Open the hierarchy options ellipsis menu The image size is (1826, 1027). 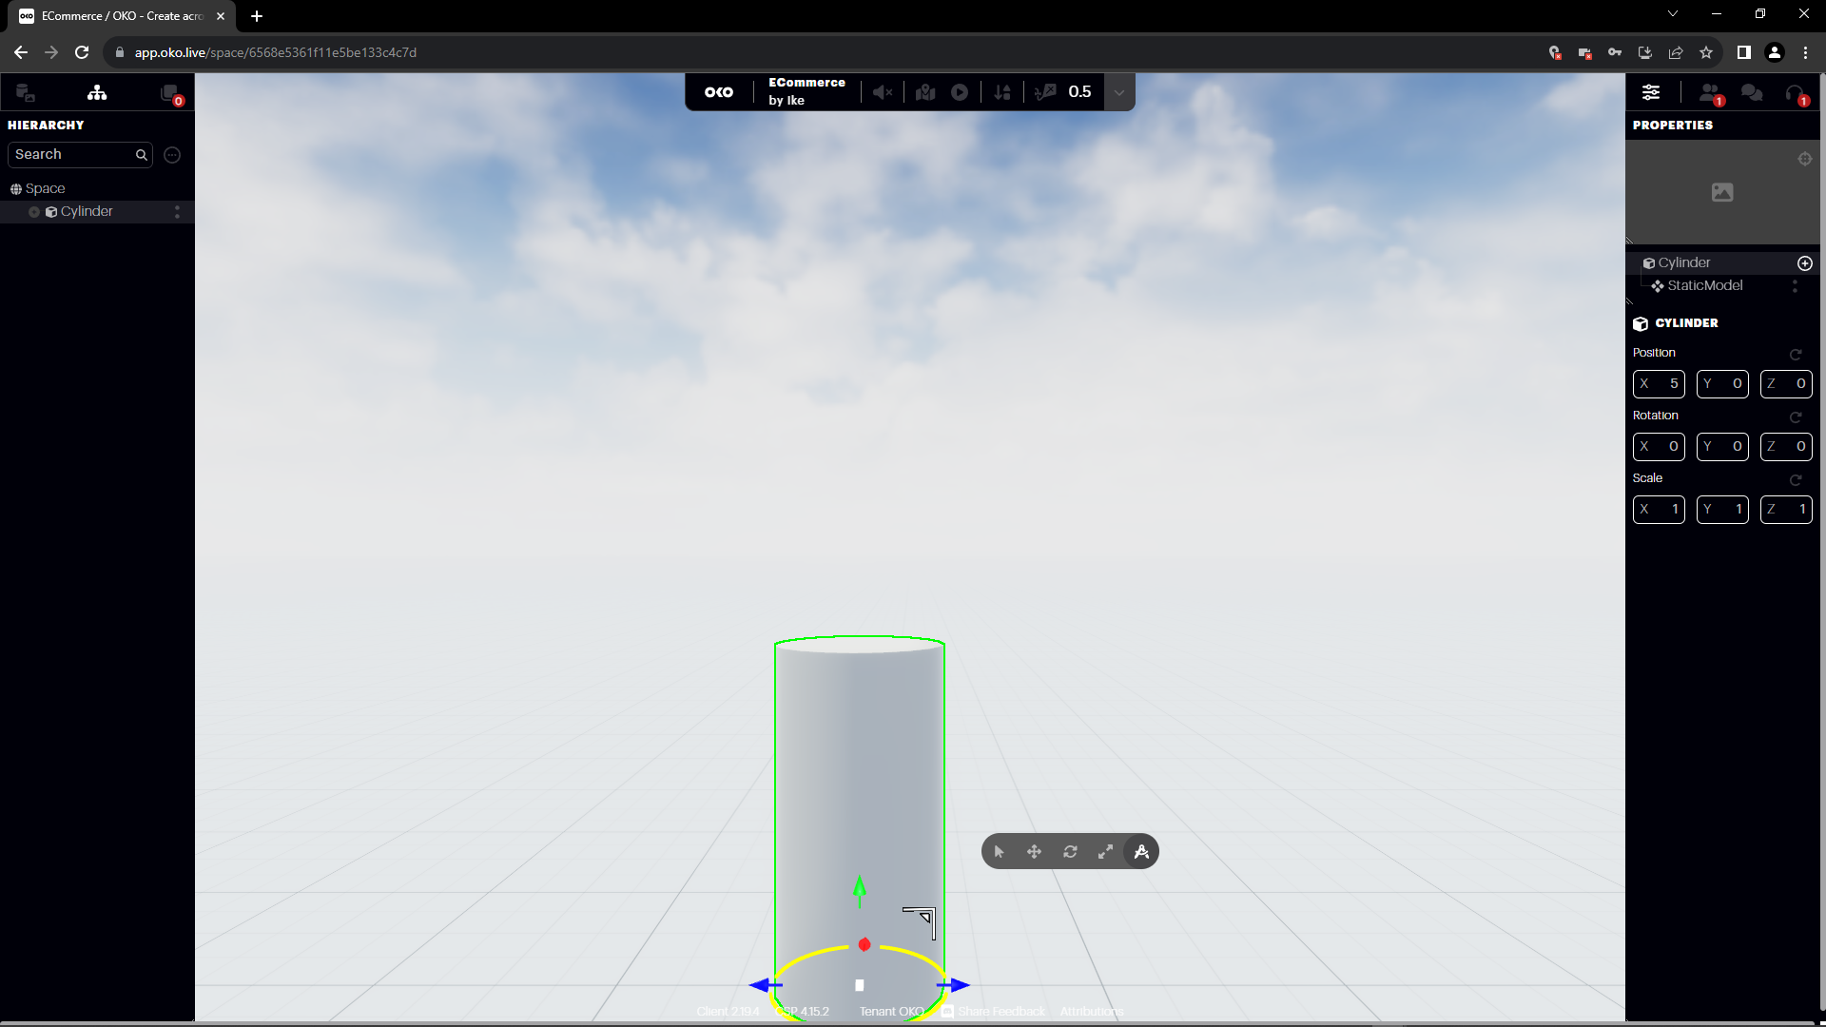tap(171, 155)
